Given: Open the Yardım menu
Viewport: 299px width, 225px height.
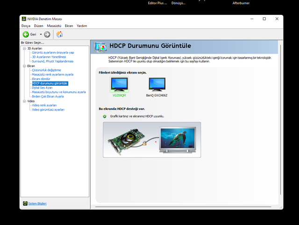Looking at the screenshot, I should tap(82, 26).
